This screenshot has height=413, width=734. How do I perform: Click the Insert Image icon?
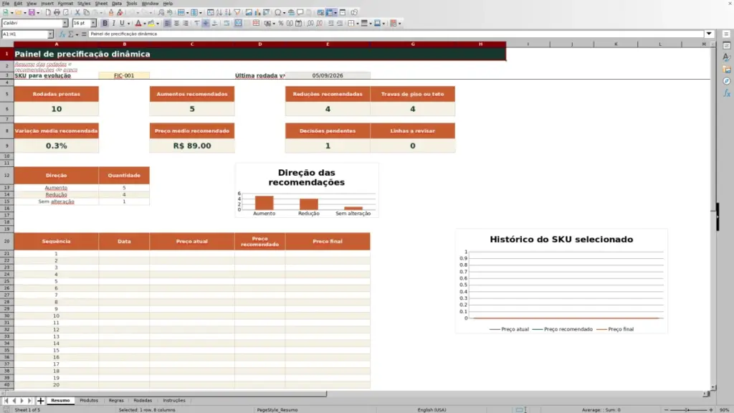coord(249,12)
